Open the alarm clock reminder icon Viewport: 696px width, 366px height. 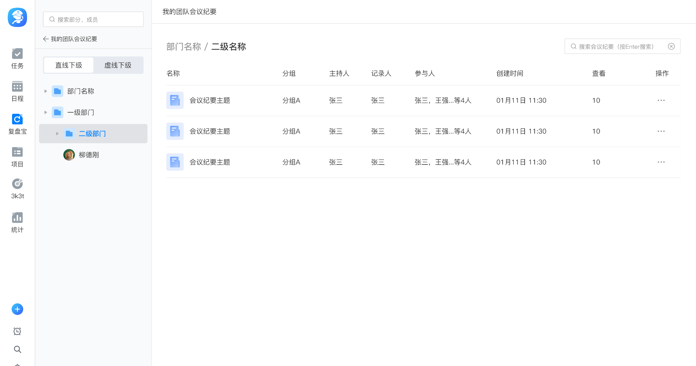(x=17, y=331)
